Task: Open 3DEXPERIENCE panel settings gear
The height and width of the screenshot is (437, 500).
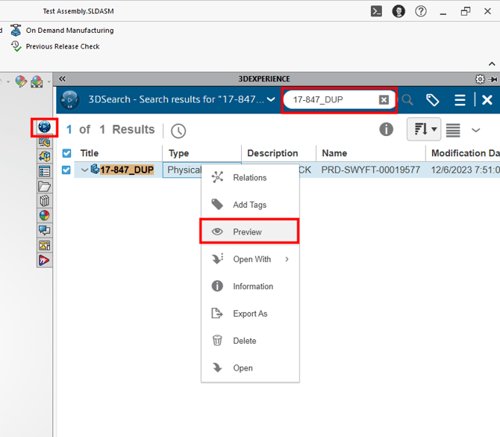Action: pyautogui.click(x=480, y=79)
